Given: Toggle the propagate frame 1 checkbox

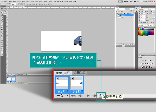Looking at the screenshot, I should 129,11.
